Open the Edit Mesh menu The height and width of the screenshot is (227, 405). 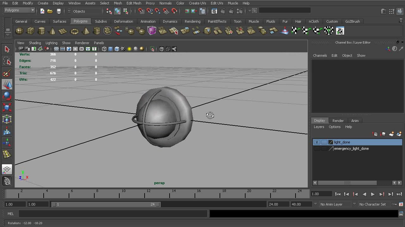point(134,3)
